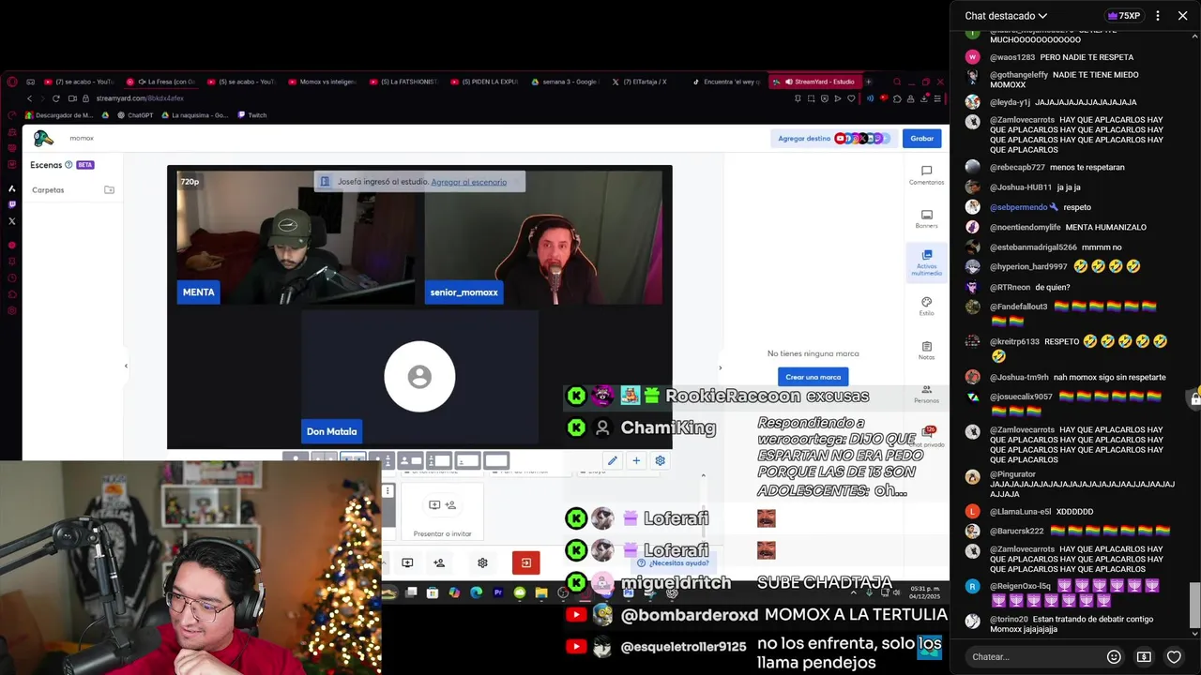The height and width of the screenshot is (675, 1201).
Task: Reload the streamyard.com page
Action: point(56,98)
